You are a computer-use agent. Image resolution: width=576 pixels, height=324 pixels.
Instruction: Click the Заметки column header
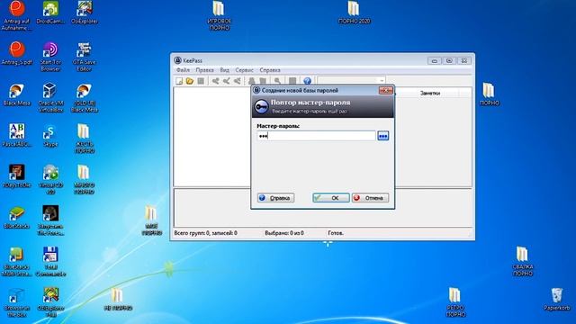coord(430,94)
